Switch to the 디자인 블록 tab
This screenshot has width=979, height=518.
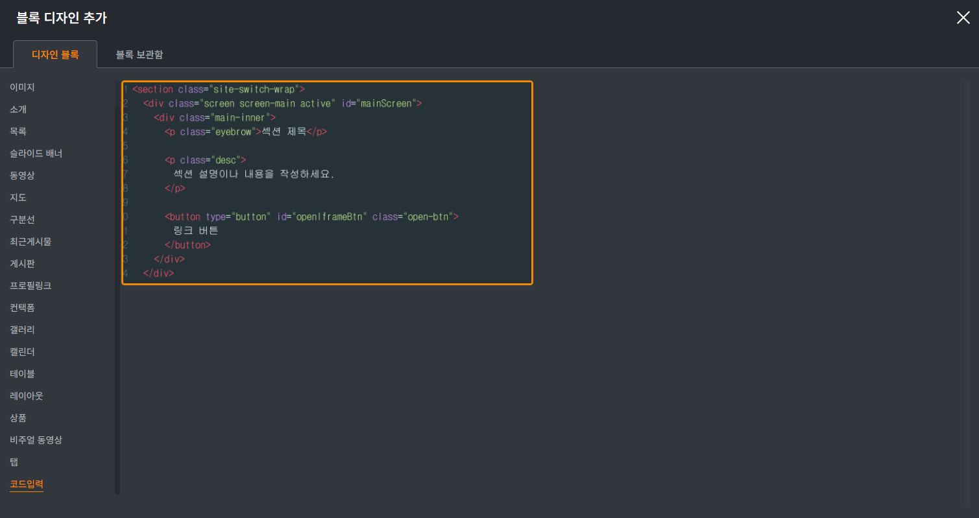(x=55, y=54)
